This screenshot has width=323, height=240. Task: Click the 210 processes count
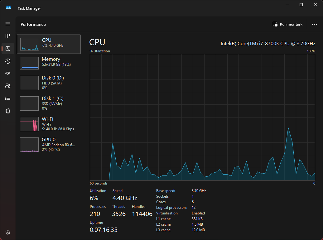pyautogui.click(x=95, y=214)
